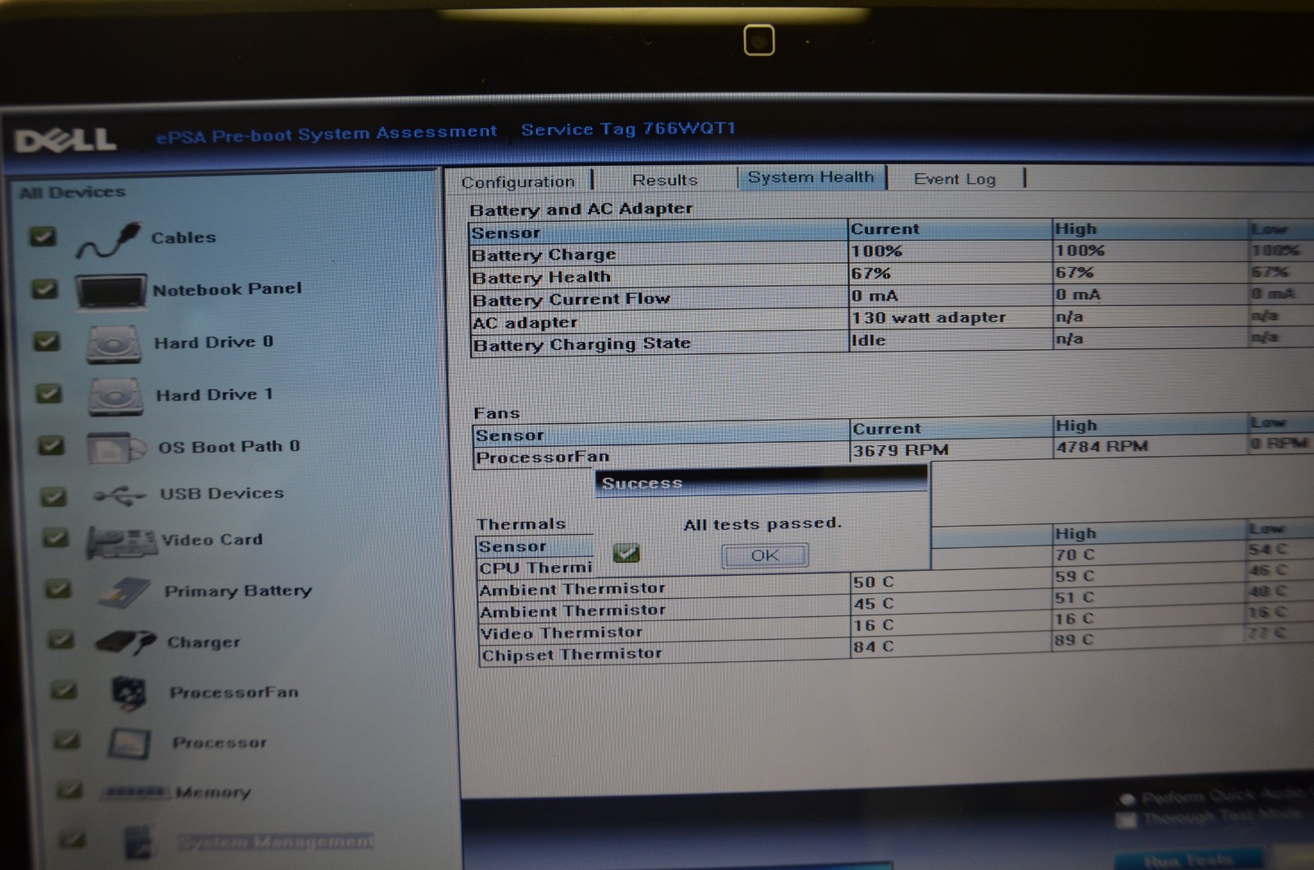
Task: Uncheck the Notebook Panel checkbox
Action: click(44, 289)
